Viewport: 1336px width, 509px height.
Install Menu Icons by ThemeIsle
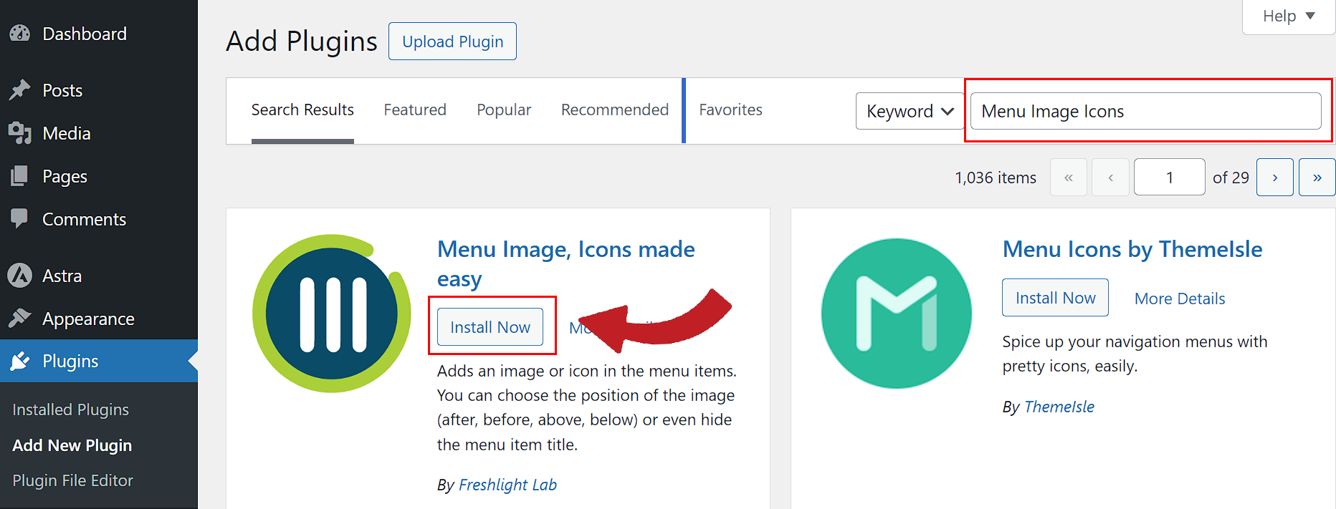[1055, 297]
